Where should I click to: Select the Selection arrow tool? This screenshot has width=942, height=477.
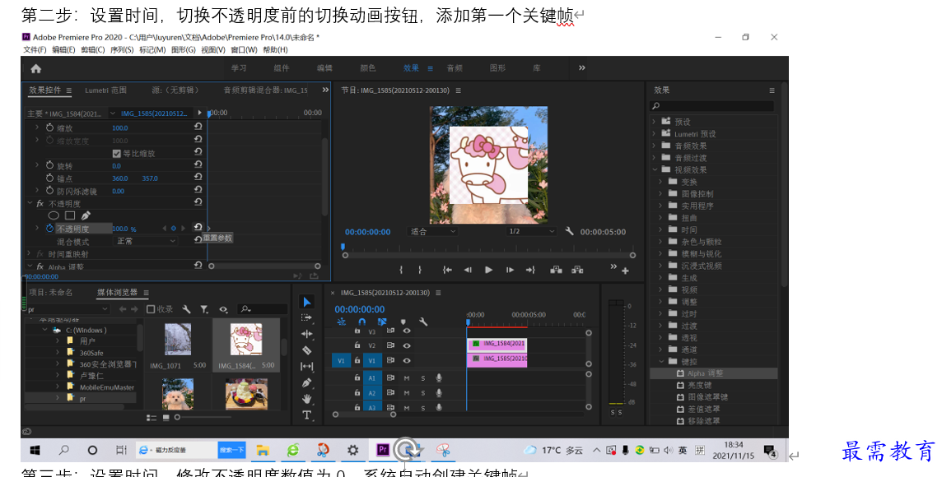(306, 302)
